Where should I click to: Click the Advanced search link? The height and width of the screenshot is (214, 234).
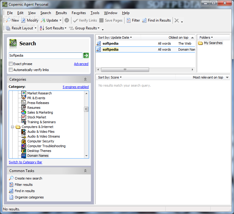81,64
